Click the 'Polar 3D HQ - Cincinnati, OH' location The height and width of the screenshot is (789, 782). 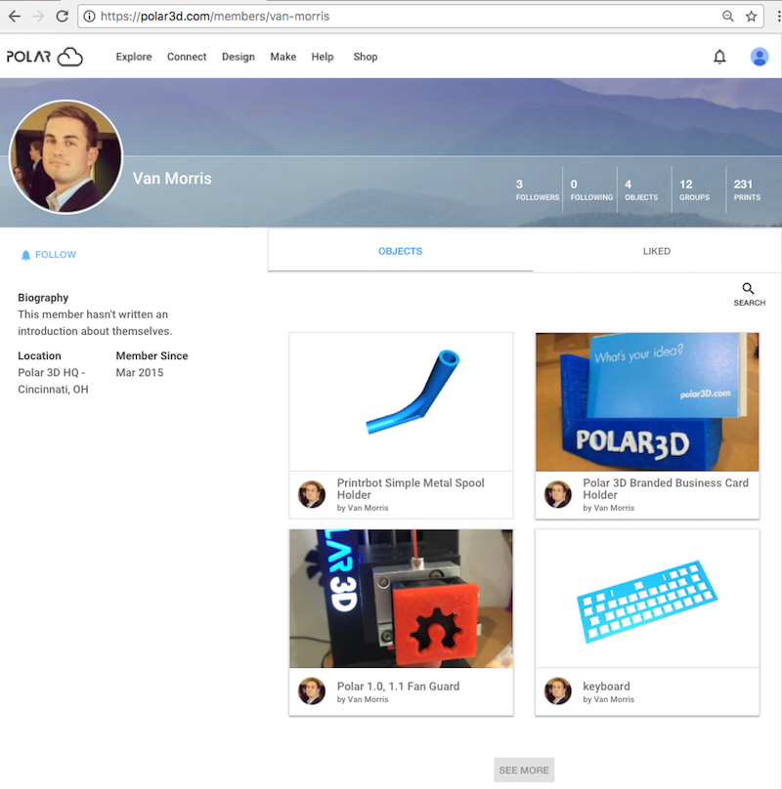point(53,381)
